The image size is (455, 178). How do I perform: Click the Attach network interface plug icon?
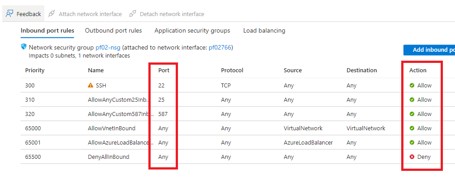[x=52, y=13]
